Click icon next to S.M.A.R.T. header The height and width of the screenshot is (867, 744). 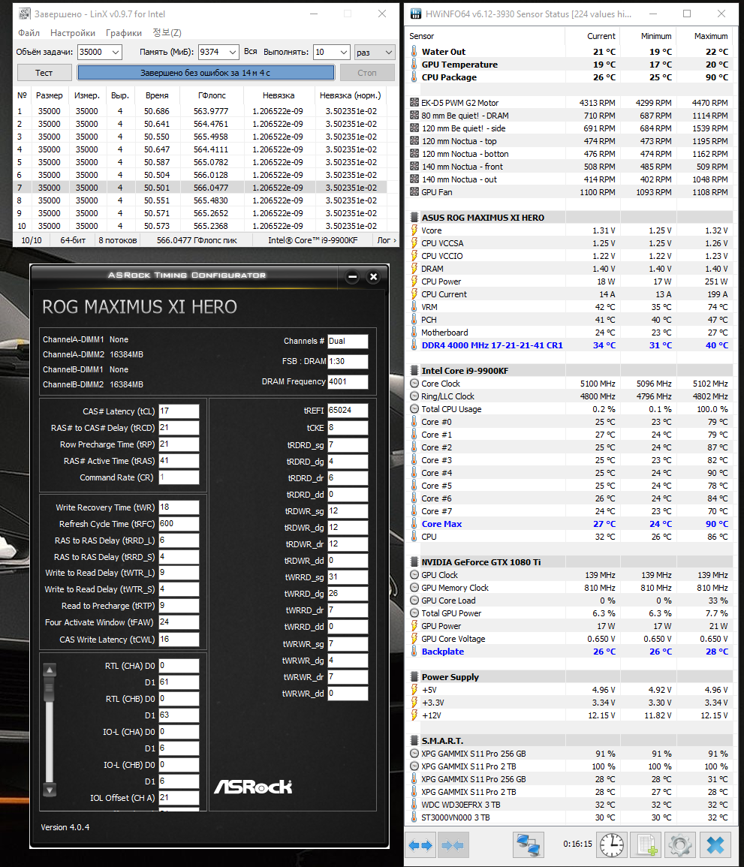click(x=414, y=740)
